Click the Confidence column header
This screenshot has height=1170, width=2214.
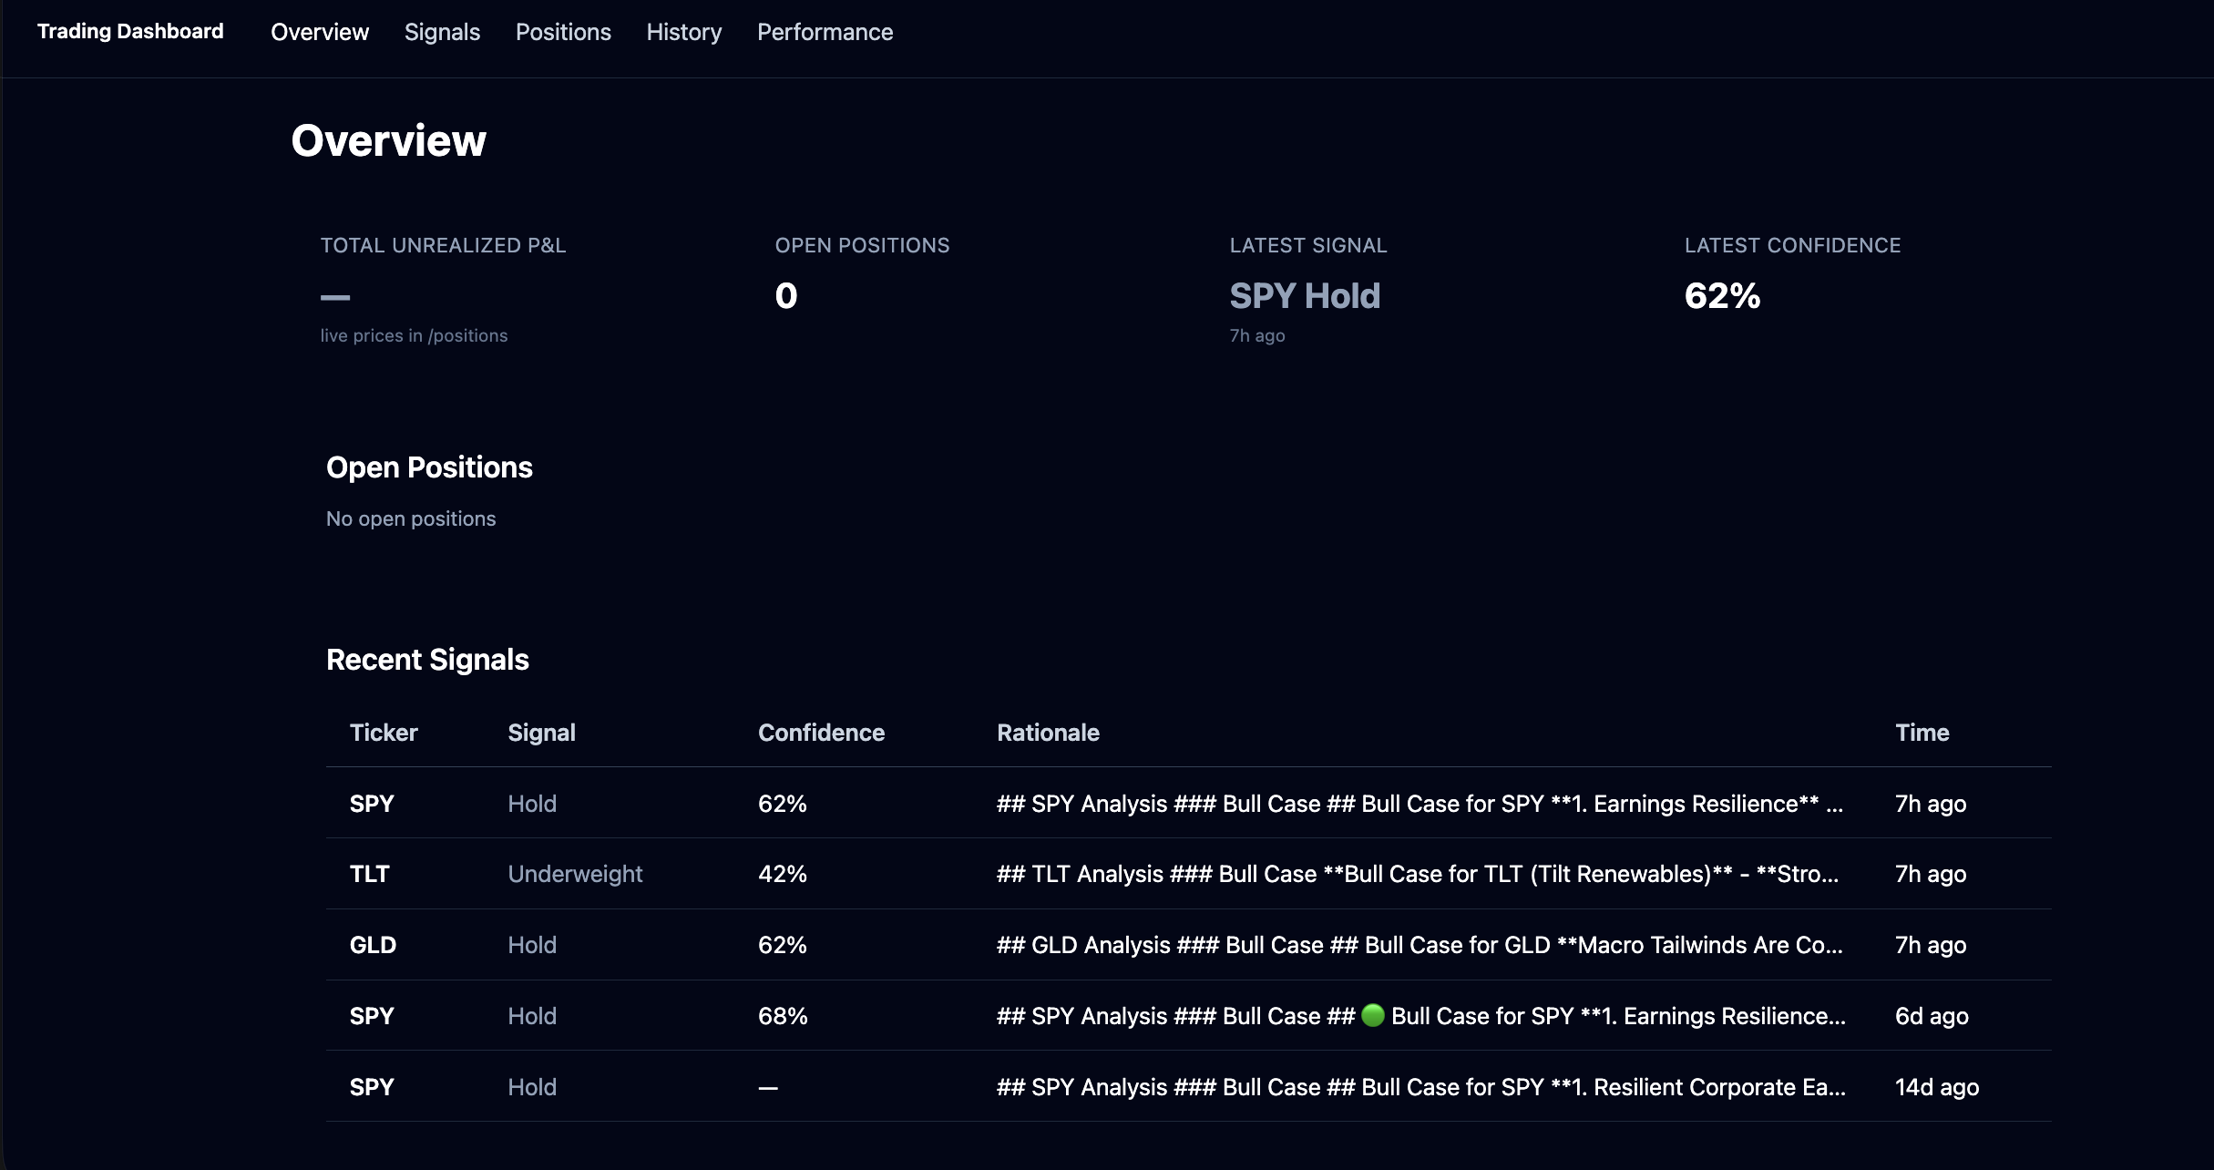pyautogui.click(x=821, y=733)
